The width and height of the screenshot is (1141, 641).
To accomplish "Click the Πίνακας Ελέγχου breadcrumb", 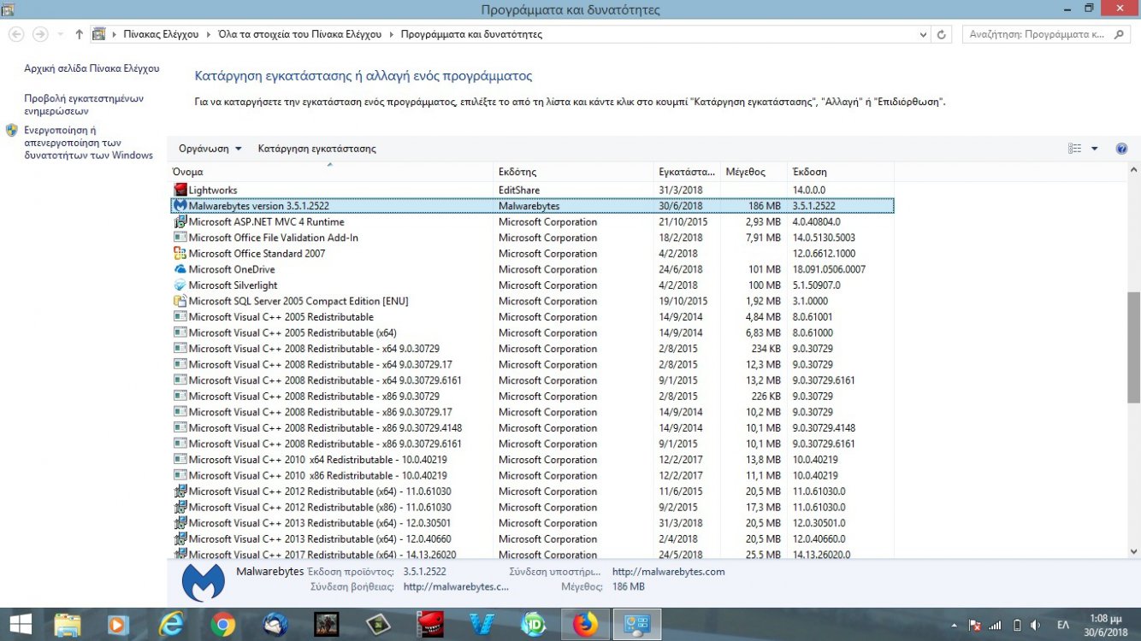I will (161, 35).
